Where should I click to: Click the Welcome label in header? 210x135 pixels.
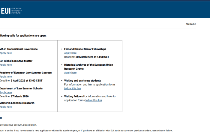point(191,24)
